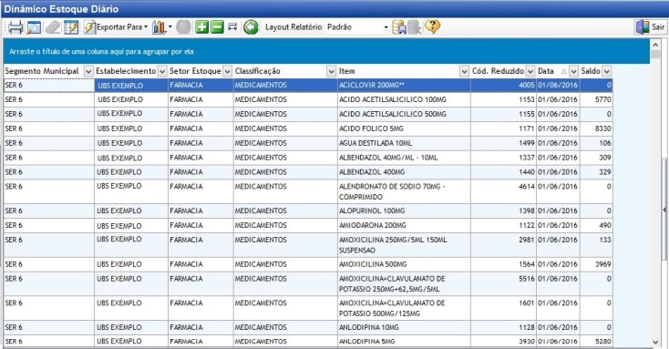Click the delete layout database icon

(414, 27)
